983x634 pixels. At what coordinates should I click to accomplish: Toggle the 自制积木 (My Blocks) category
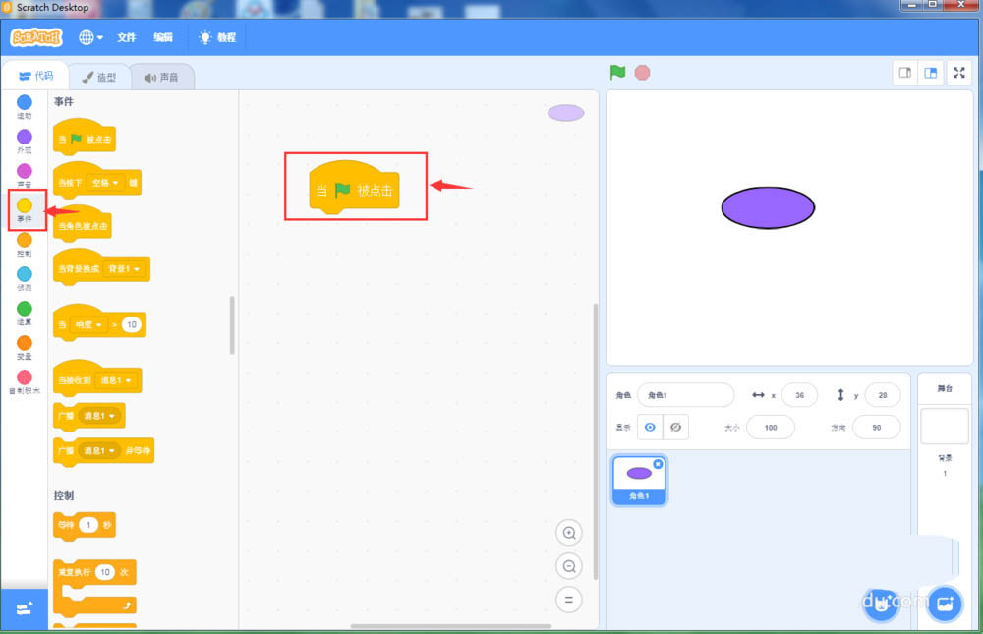[x=23, y=378]
